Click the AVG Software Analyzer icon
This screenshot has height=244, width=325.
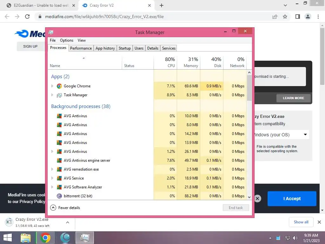(59, 187)
